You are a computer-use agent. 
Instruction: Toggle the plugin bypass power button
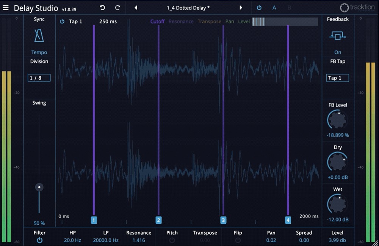click(x=259, y=8)
